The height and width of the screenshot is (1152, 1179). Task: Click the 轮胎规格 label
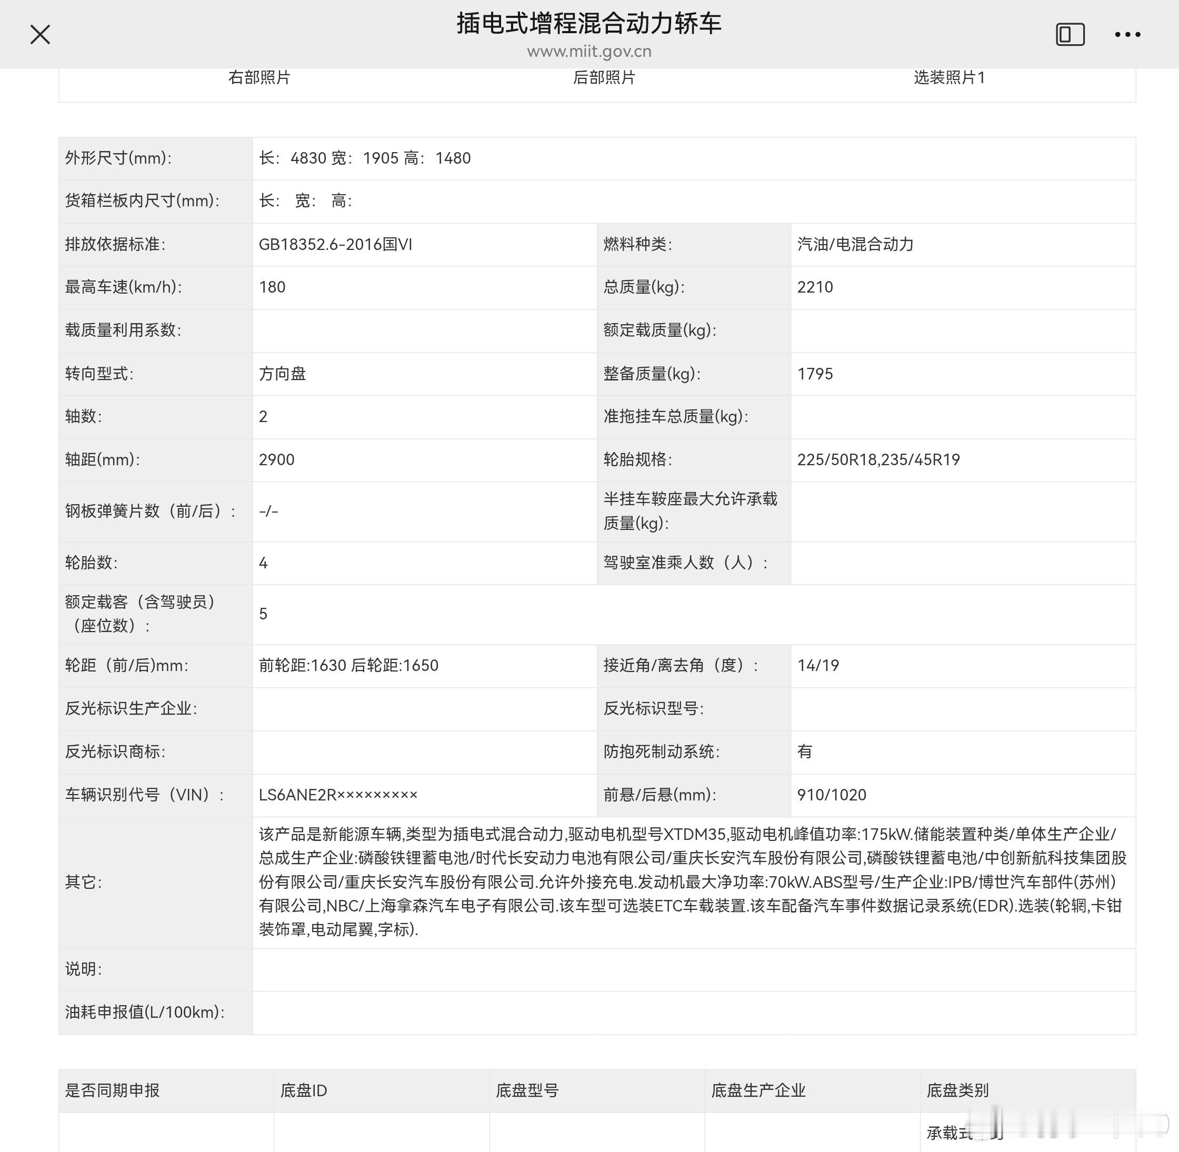pos(638,460)
